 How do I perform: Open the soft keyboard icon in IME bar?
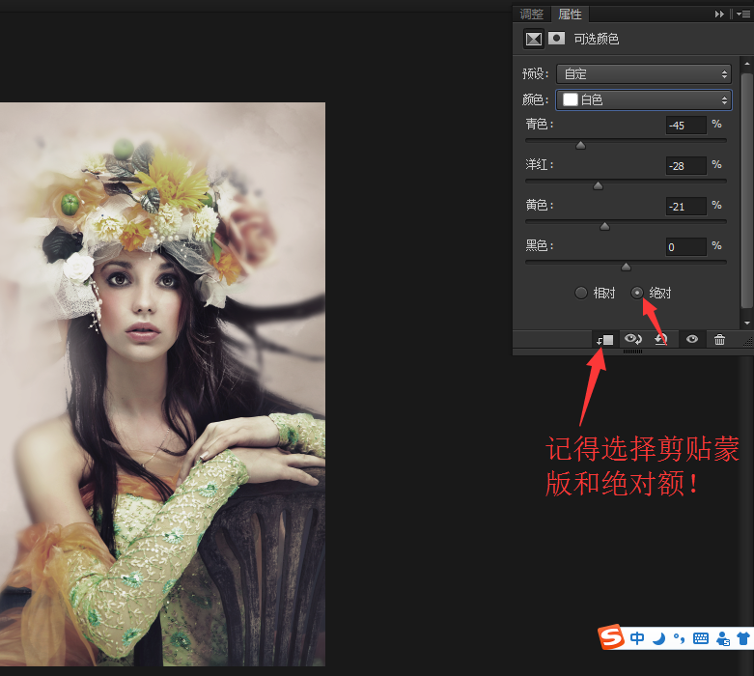coord(701,638)
